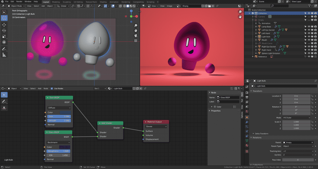
Task: Open the node editor Add menu
Action: (x=39, y=88)
